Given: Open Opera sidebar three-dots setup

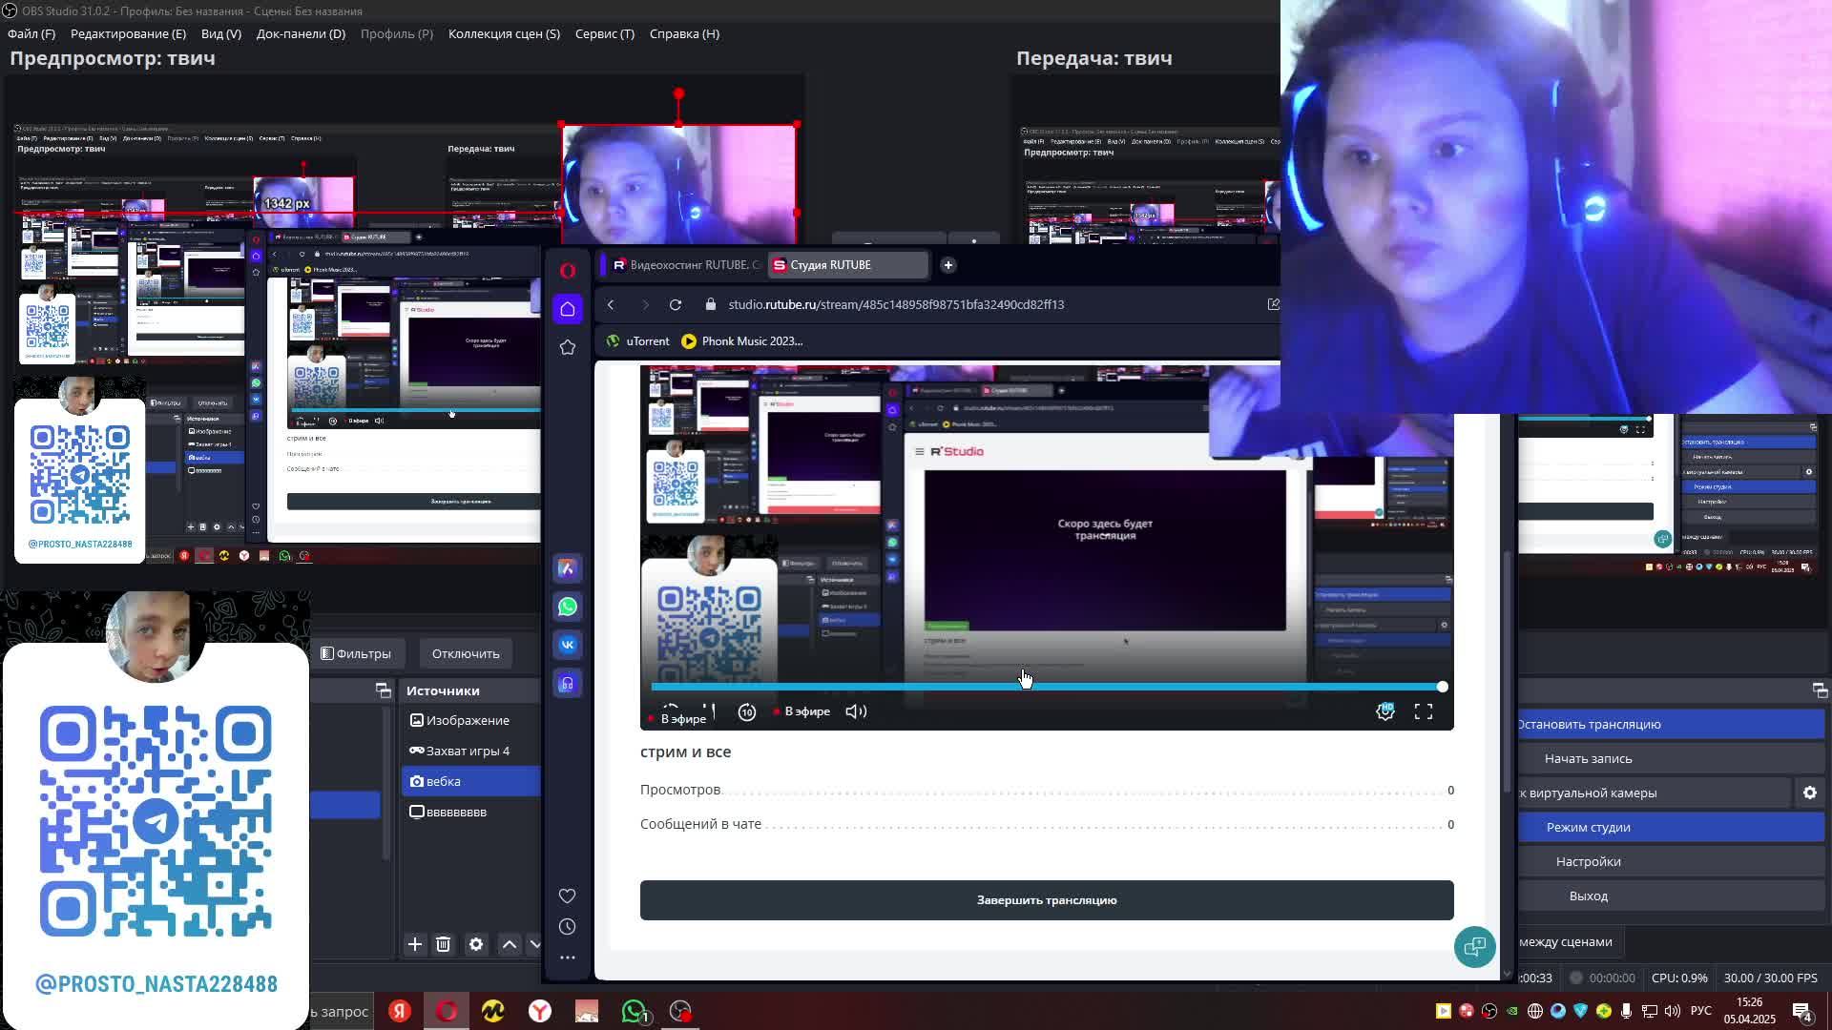Looking at the screenshot, I should [x=568, y=958].
